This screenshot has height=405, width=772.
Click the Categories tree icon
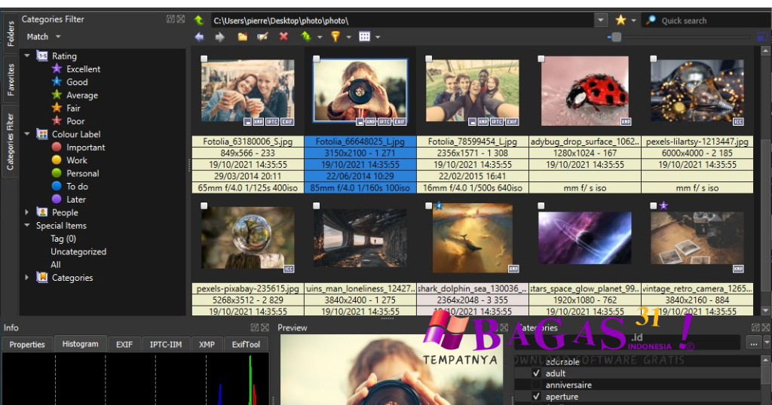[42, 277]
